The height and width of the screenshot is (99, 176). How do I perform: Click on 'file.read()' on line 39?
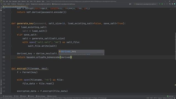coord(46,84)
